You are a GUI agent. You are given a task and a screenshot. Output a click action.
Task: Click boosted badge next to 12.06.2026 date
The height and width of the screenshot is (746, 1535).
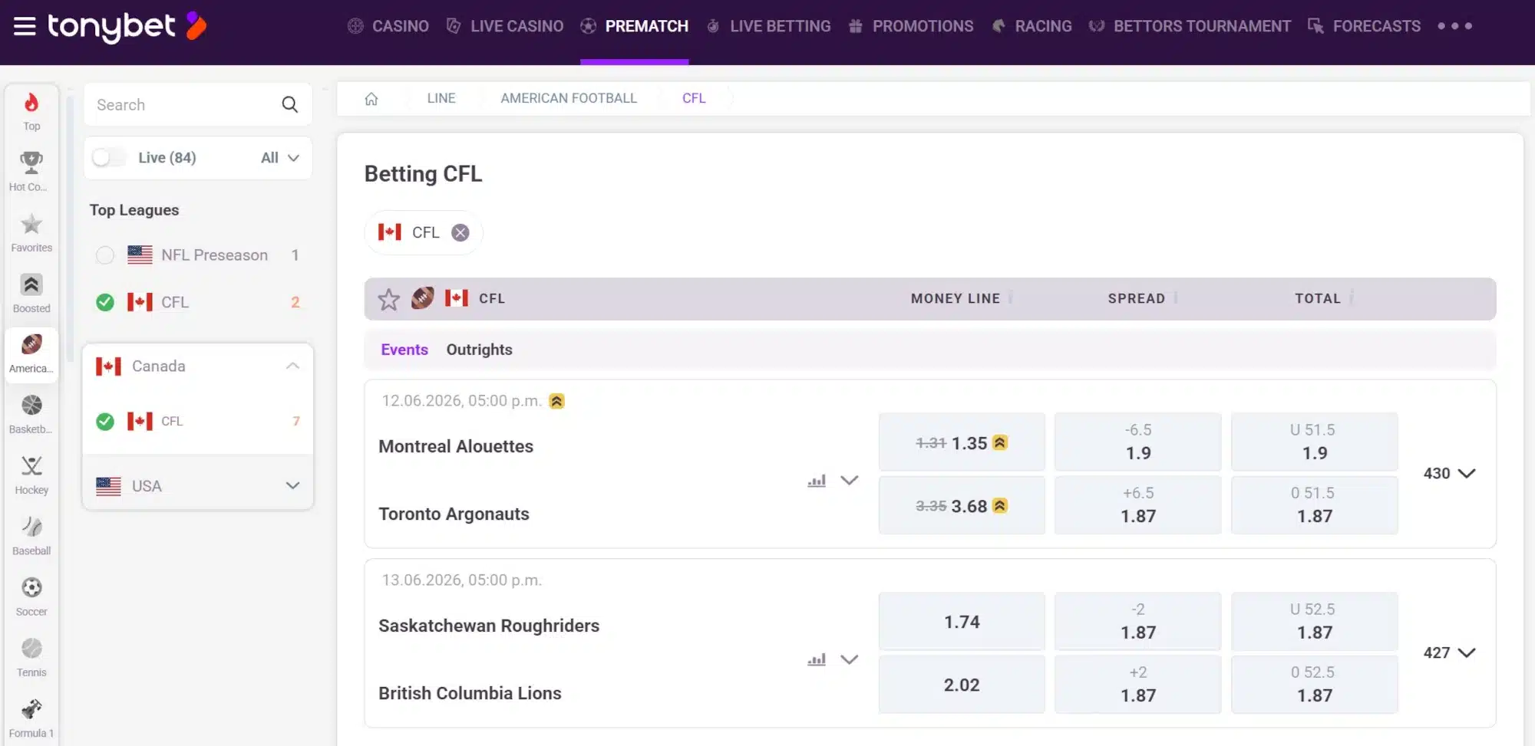pyautogui.click(x=556, y=401)
